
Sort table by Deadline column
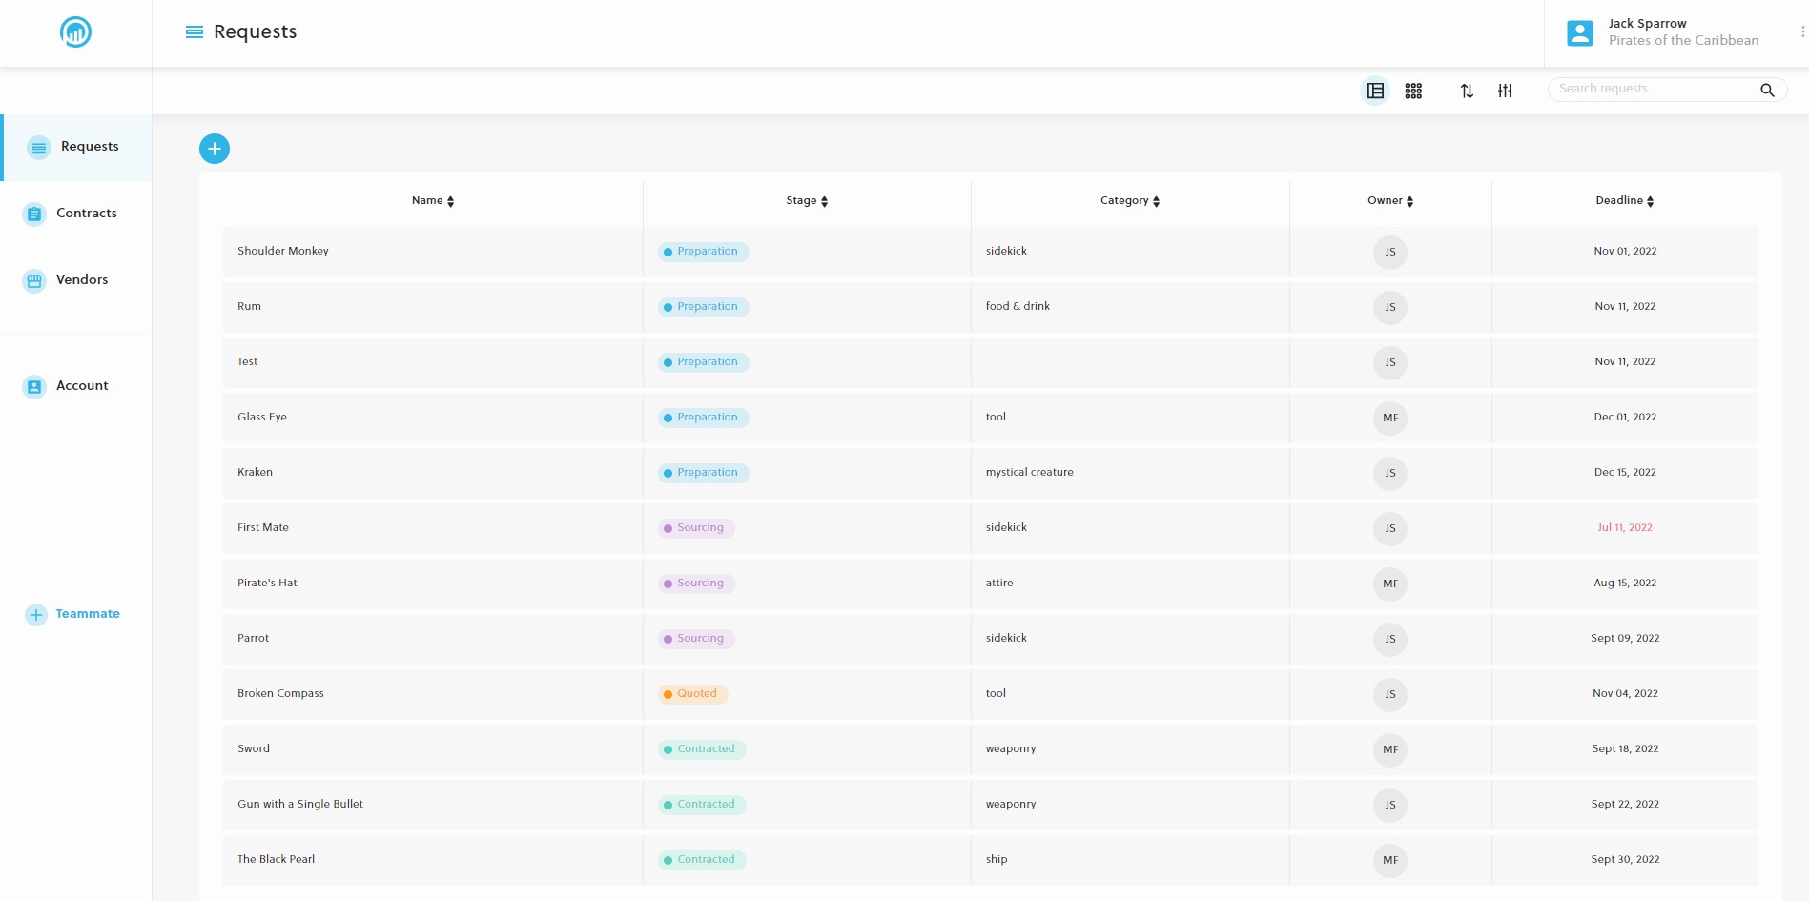[x=1625, y=201]
